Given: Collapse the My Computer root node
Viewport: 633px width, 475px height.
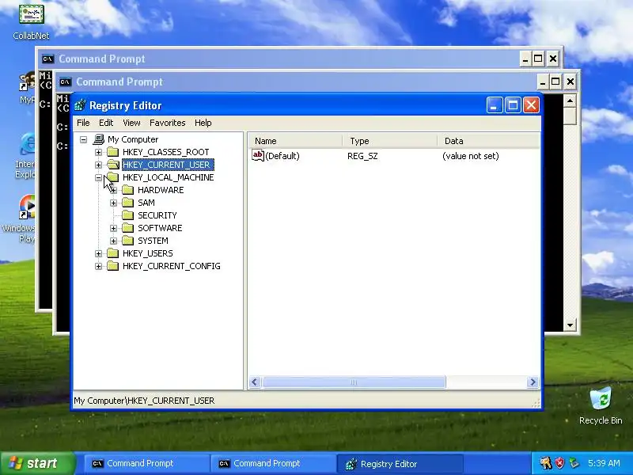Looking at the screenshot, I should (84, 140).
